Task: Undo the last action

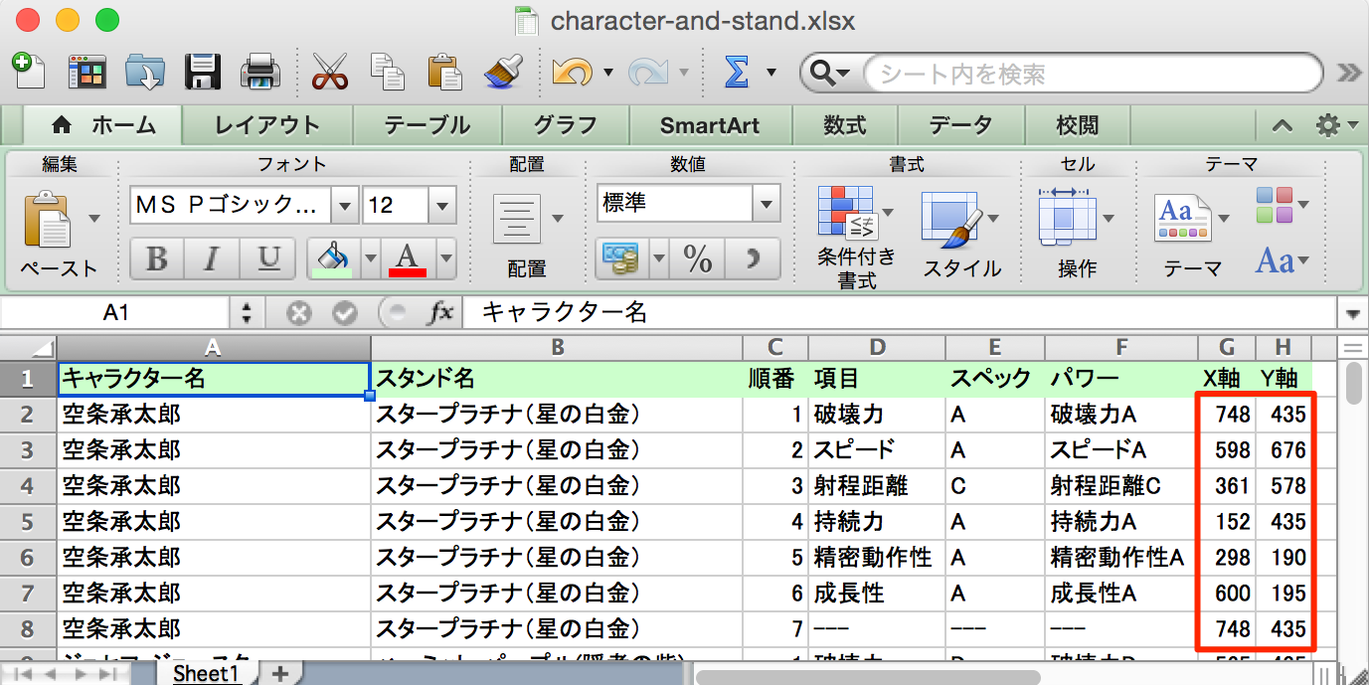Action: coord(572,72)
